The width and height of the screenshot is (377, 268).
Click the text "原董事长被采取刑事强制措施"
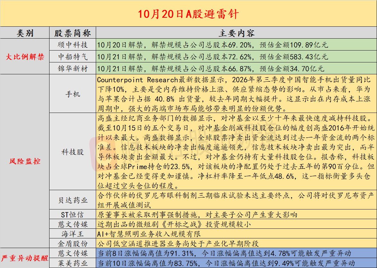[197, 214]
